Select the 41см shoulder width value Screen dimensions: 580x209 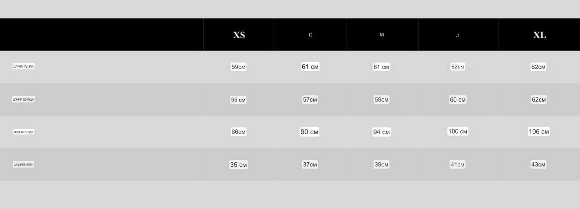tap(457, 165)
